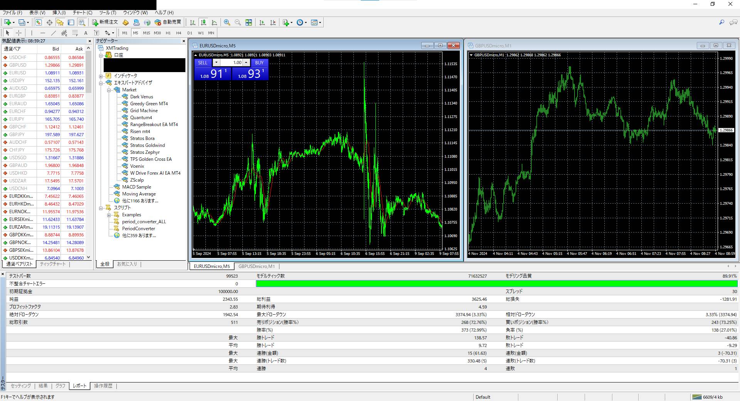
Task: Open the chat bubbles icon at top right
Action: [733, 22]
